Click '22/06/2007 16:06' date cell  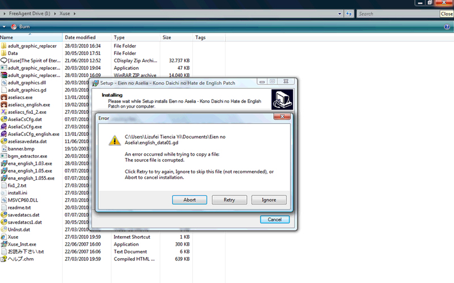(x=83, y=252)
